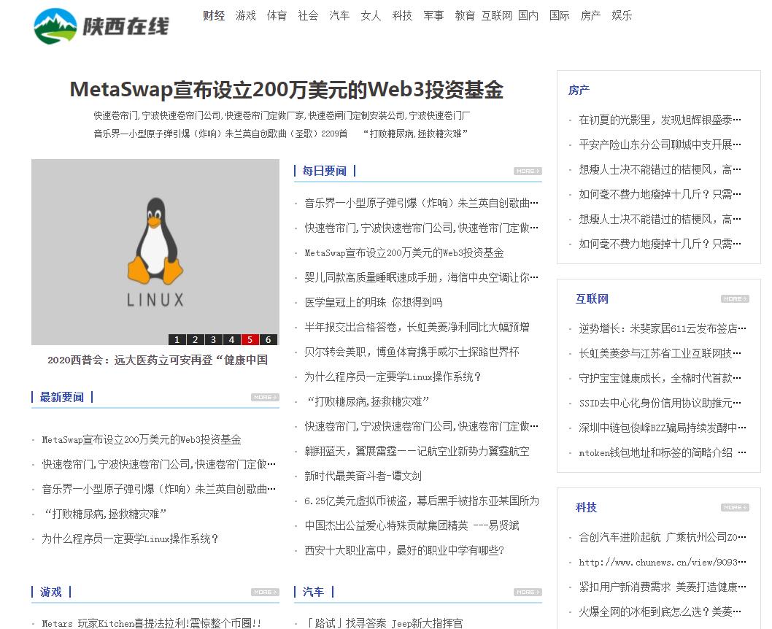Click MORE icon in 互联网 sidebar panel
The image size is (772, 629).
coord(735,298)
